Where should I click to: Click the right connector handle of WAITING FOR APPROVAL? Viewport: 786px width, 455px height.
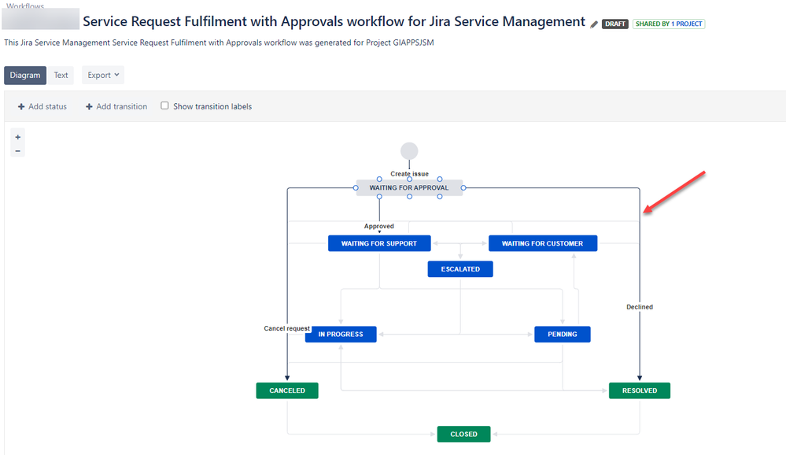(x=463, y=187)
